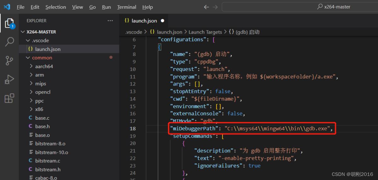Expand the mips folder
The image size is (378, 180).
[31, 84]
